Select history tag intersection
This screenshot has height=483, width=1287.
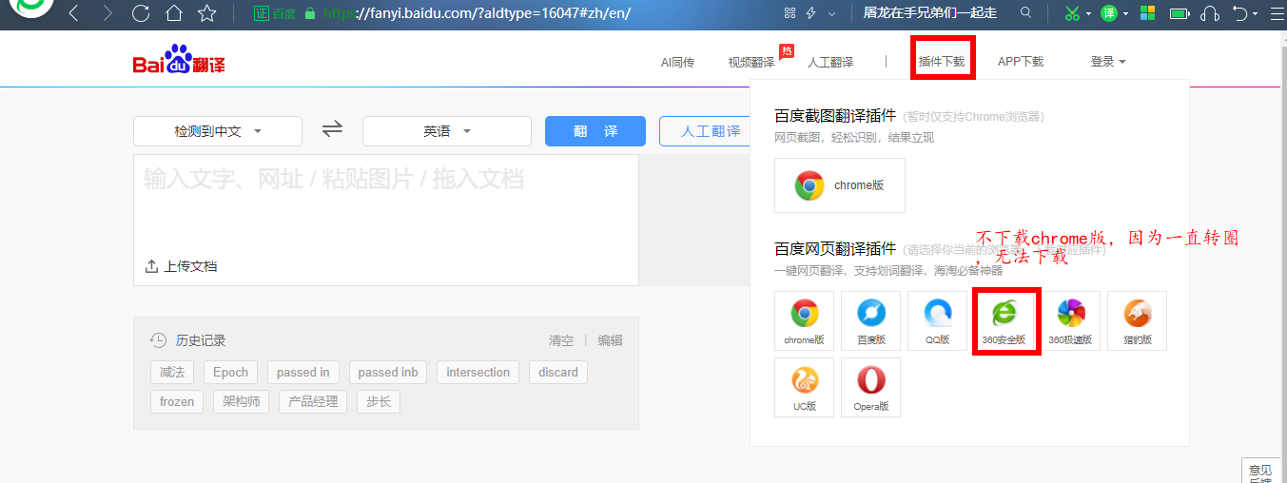click(478, 372)
